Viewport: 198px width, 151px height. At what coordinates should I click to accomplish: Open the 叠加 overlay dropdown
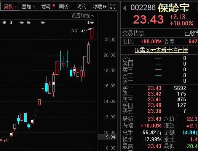pos(28,6)
